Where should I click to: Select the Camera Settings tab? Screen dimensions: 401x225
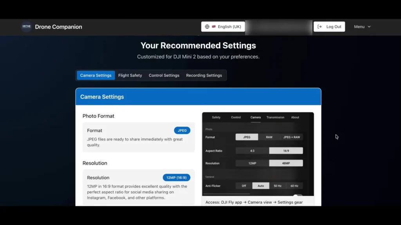(96, 75)
